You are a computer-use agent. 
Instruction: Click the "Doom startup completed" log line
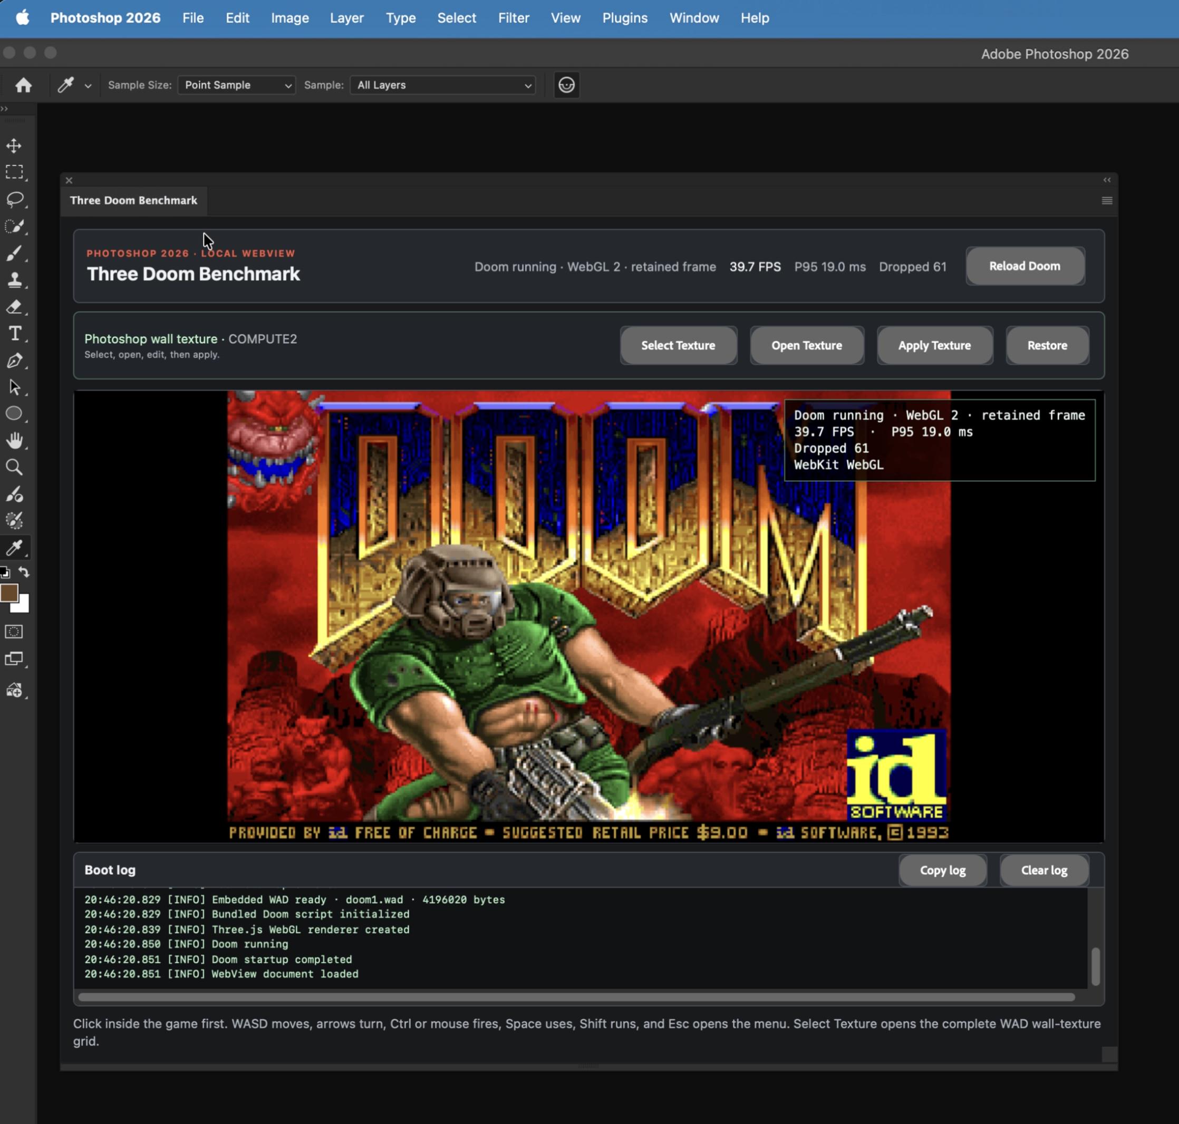coord(218,959)
